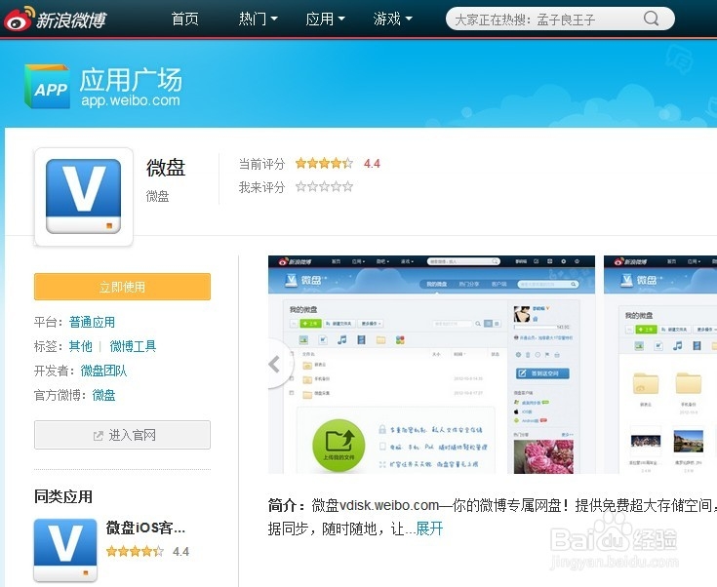Rate two stars in 我来评分

tap(312, 186)
